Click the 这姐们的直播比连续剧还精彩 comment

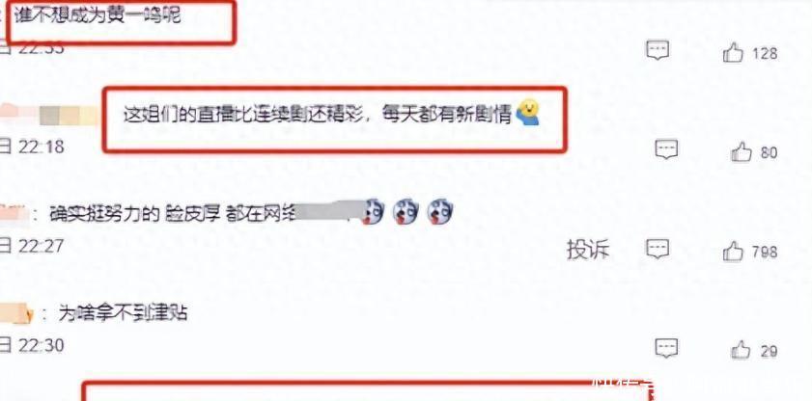click(x=318, y=114)
